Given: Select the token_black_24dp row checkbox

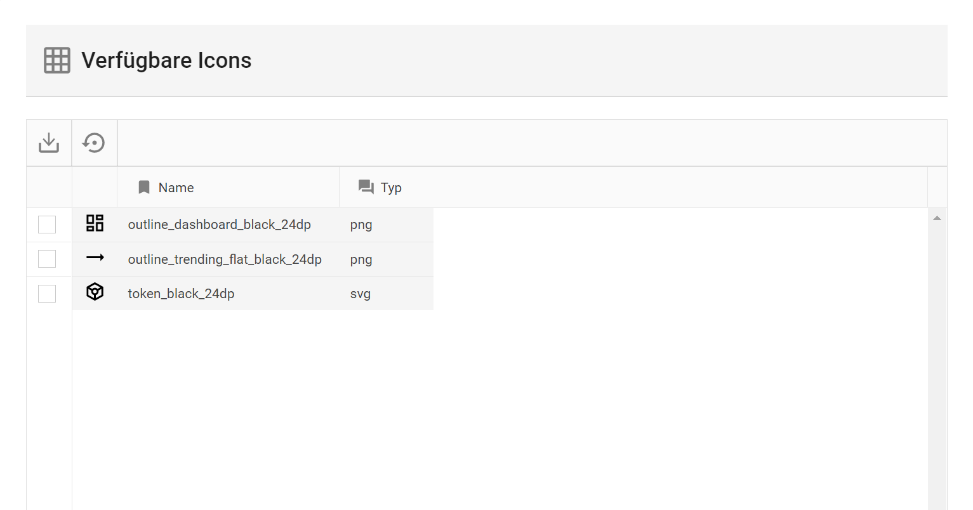Looking at the screenshot, I should [47, 294].
